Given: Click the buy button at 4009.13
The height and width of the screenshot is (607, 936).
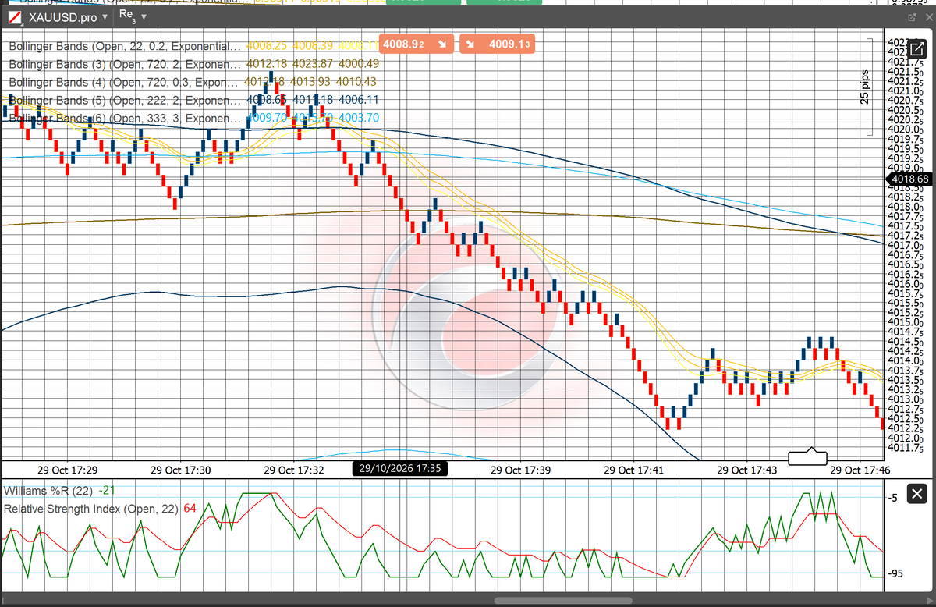Looking at the screenshot, I should point(498,44).
